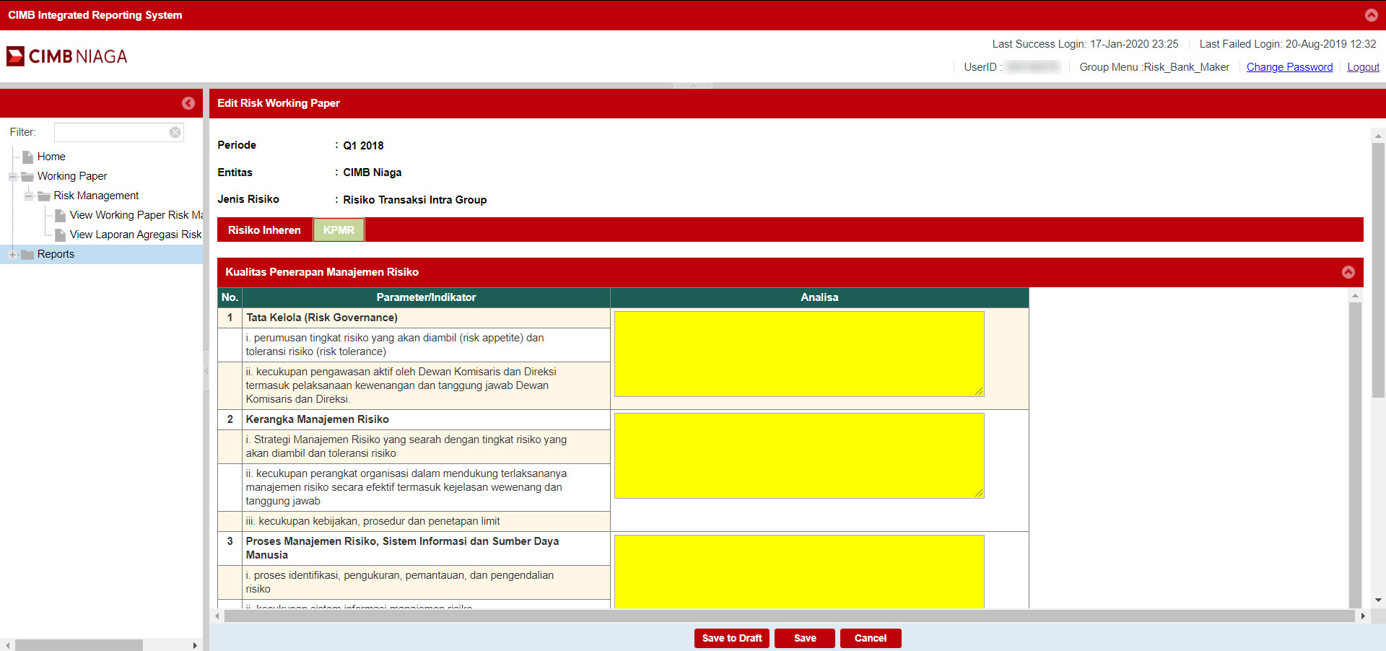This screenshot has width=1386, height=651.
Task: Switch to the Risiko Inheren tab
Action: click(x=264, y=230)
